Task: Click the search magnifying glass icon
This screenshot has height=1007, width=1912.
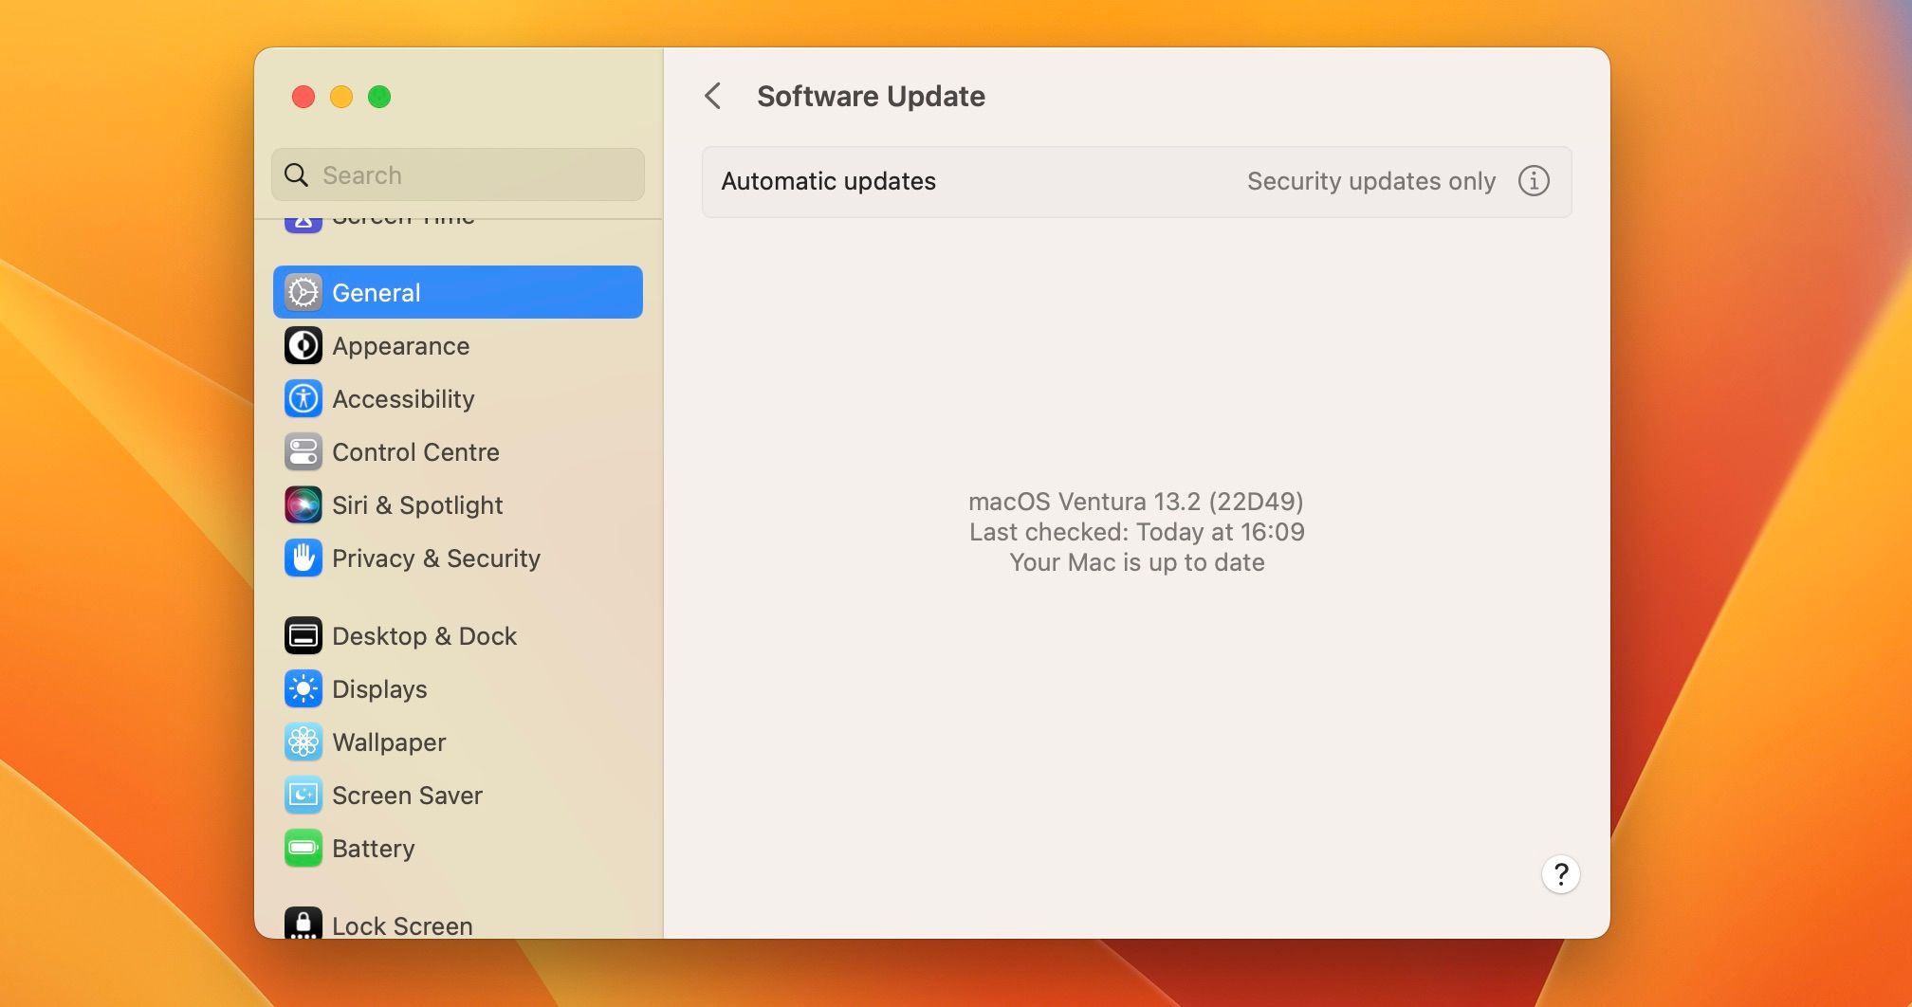Action: click(x=297, y=175)
